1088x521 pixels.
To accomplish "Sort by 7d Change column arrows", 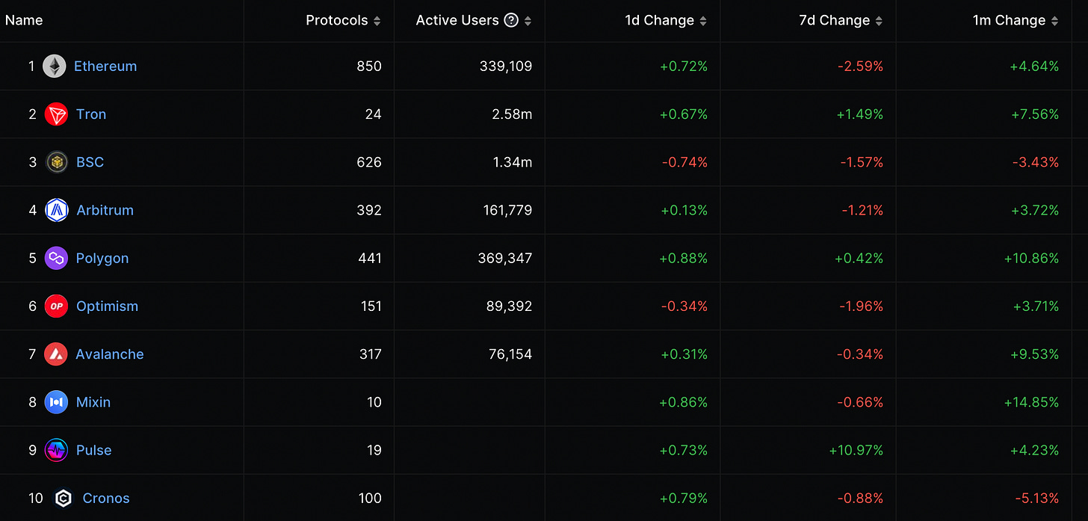I will (879, 21).
